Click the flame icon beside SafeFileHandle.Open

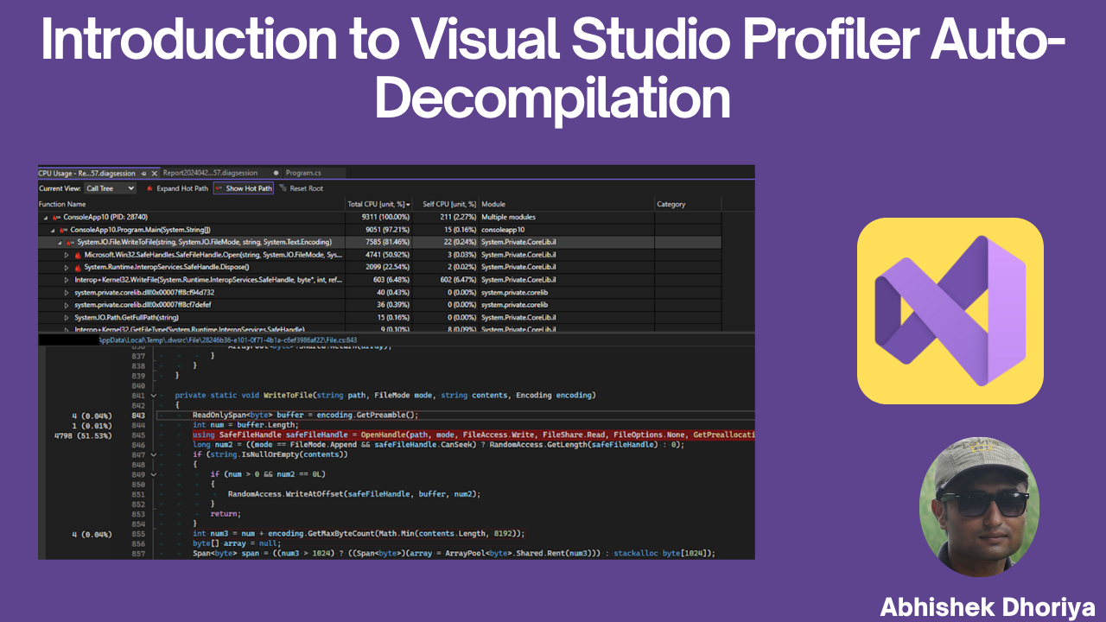point(78,255)
